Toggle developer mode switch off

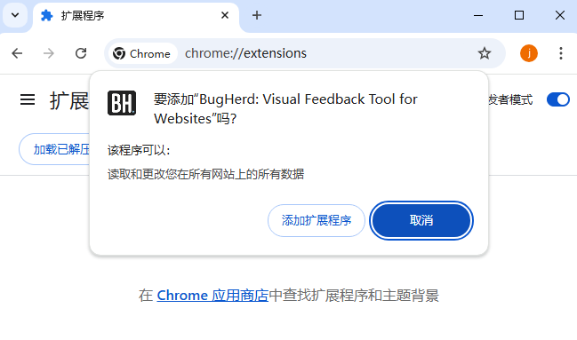coord(557,99)
